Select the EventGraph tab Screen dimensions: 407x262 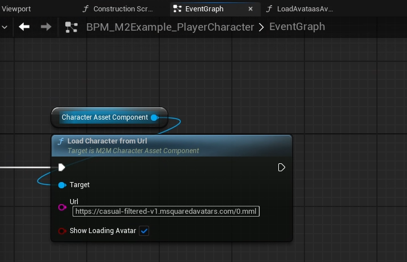pos(204,9)
